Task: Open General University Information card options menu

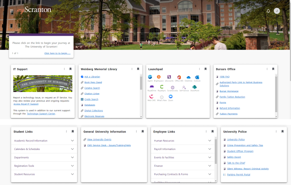Action: click(136, 132)
